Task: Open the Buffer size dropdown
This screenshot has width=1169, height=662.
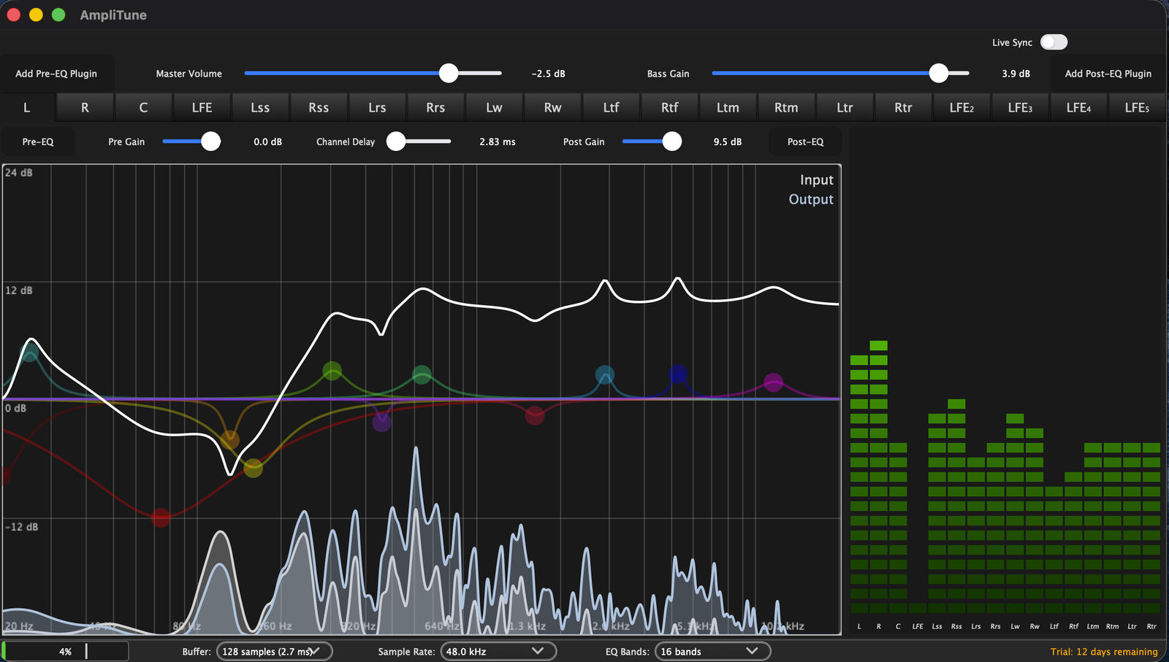Action: coord(274,651)
